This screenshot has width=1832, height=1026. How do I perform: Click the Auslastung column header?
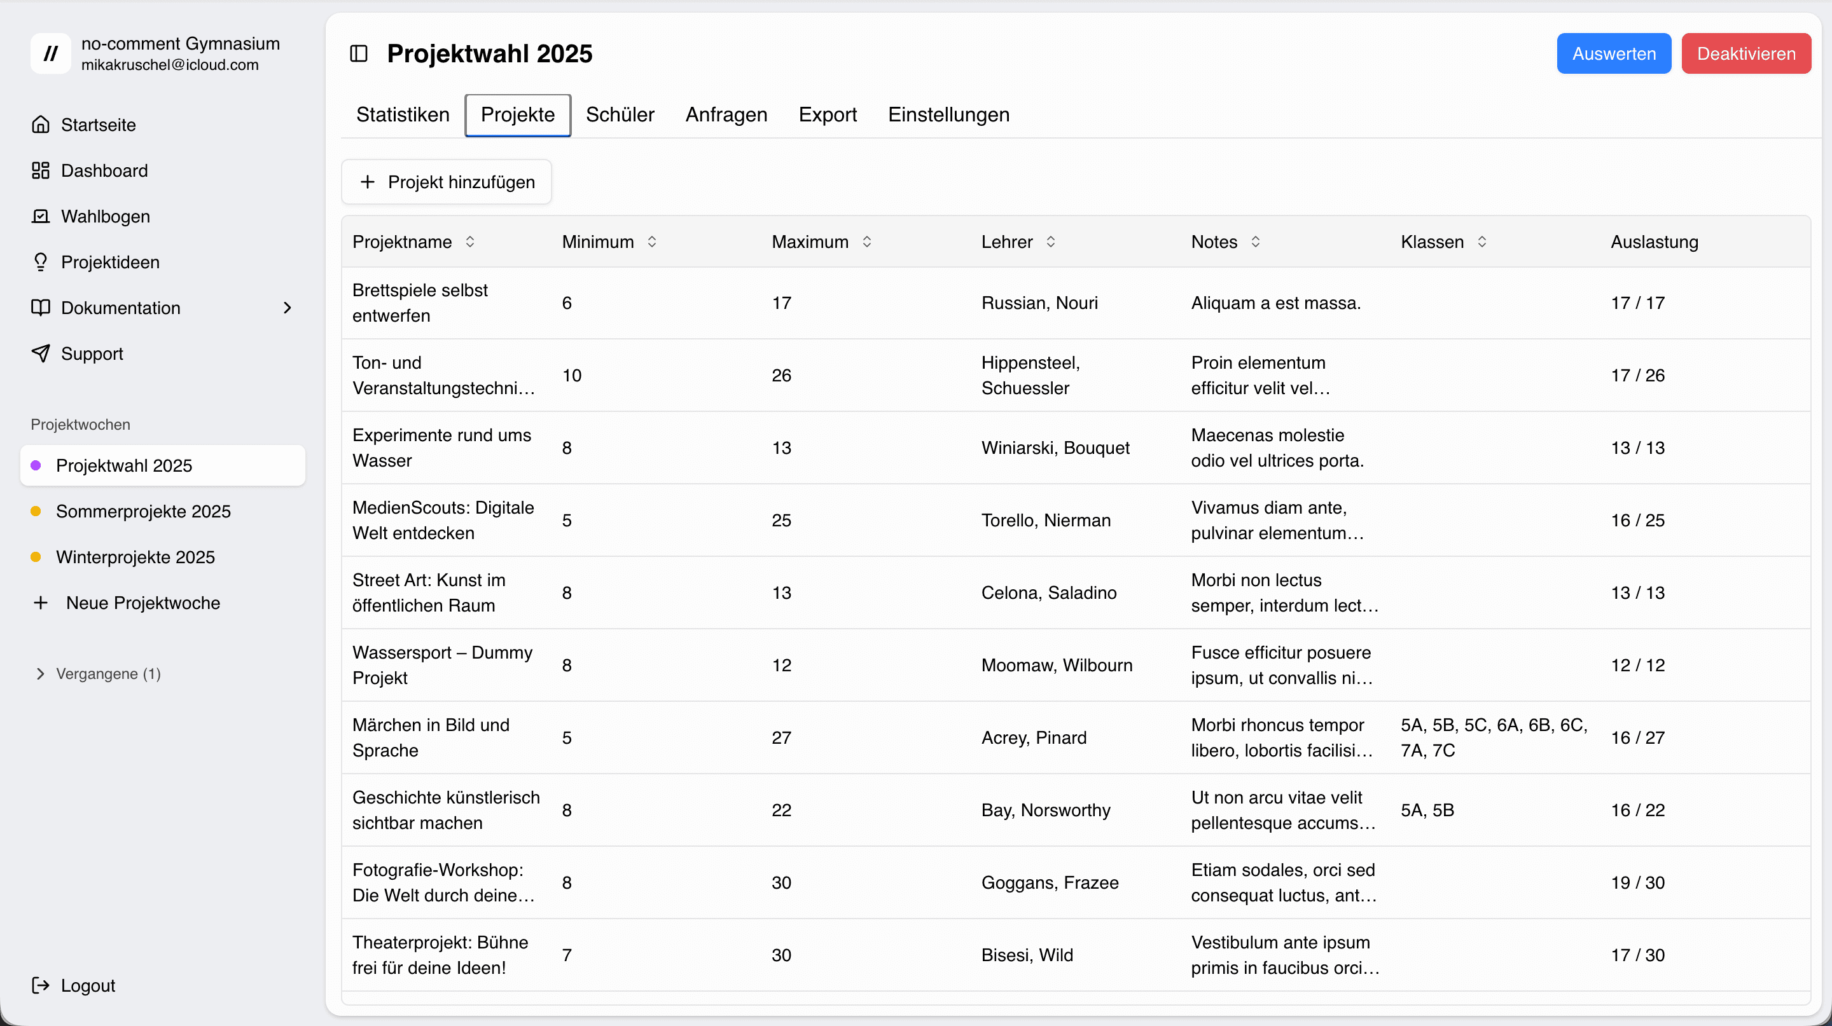1654,242
